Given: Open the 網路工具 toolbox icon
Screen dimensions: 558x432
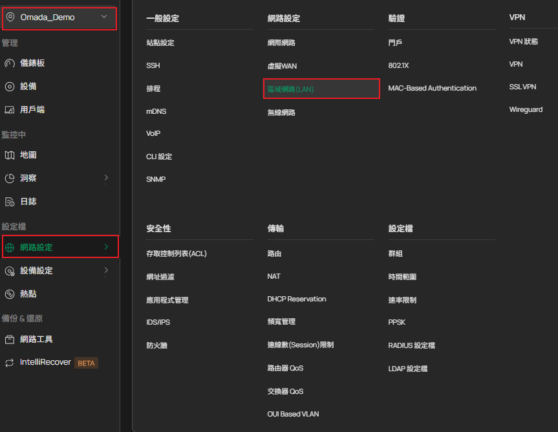Looking at the screenshot, I should 10,340.
